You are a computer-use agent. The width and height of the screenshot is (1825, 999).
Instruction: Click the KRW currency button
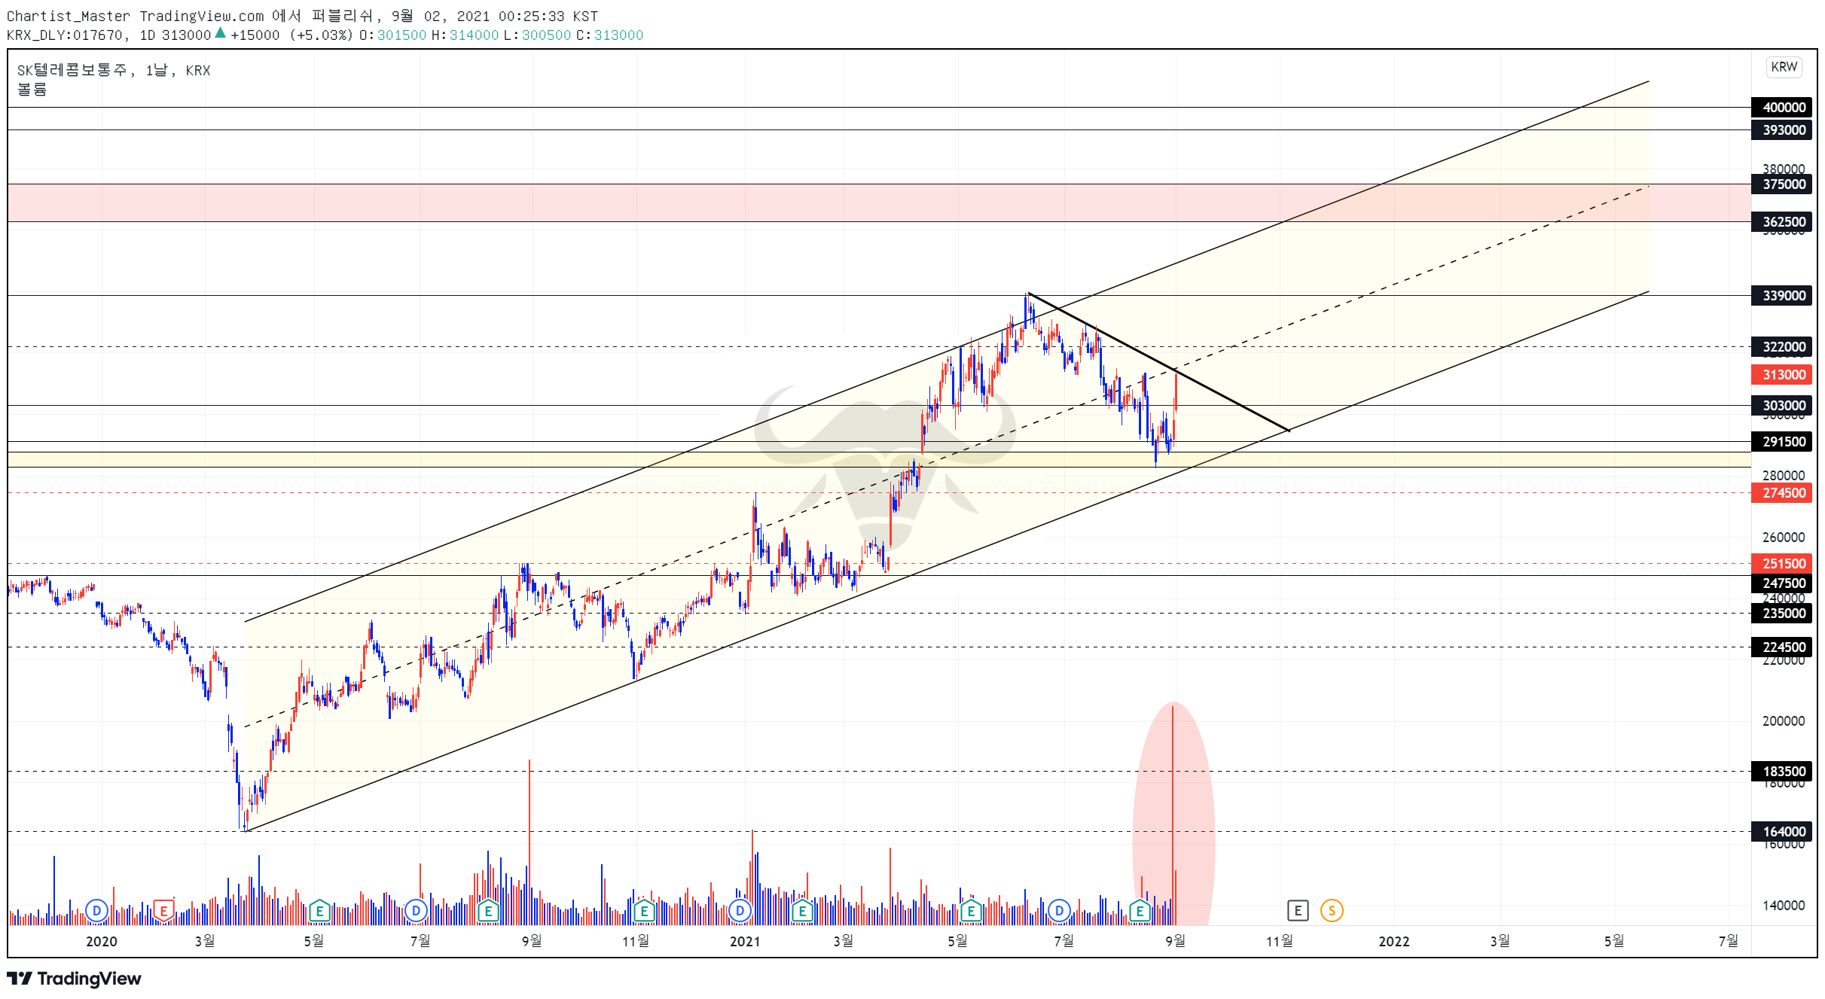(x=1783, y=67)
